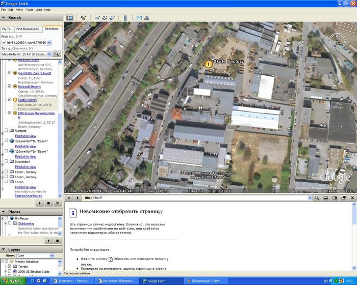Click the Skate Factory placemark on the map
This screenshot has height=285, width=357.
click(208, 64)
